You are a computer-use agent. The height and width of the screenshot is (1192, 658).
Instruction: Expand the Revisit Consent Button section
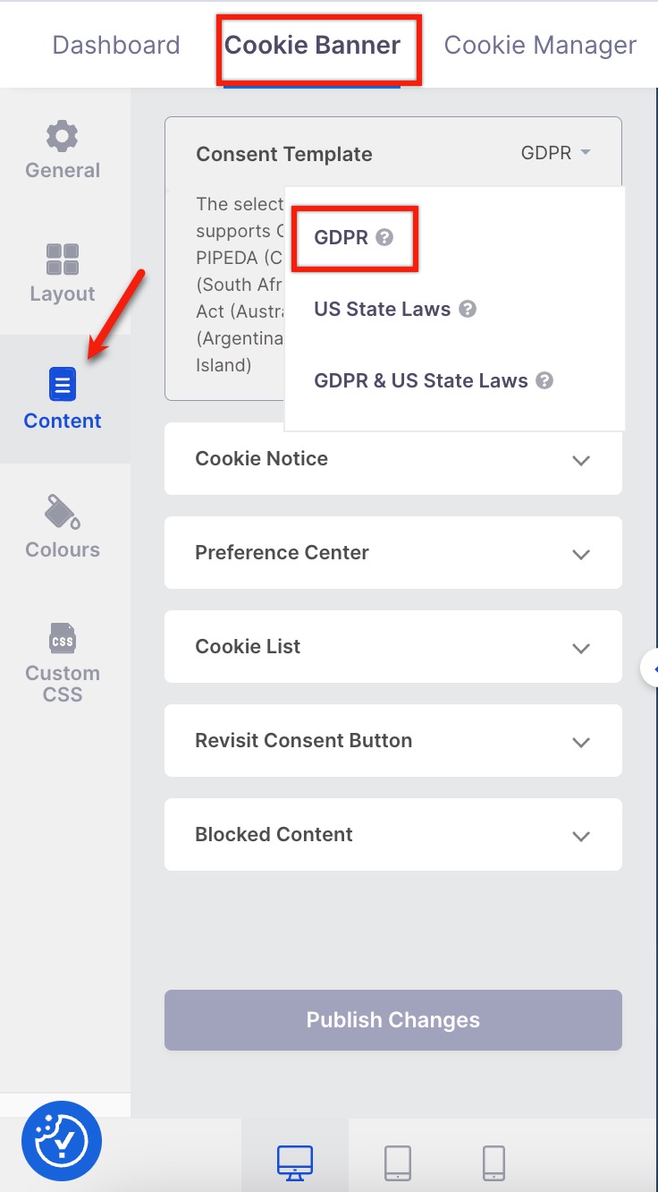(393, 741)
